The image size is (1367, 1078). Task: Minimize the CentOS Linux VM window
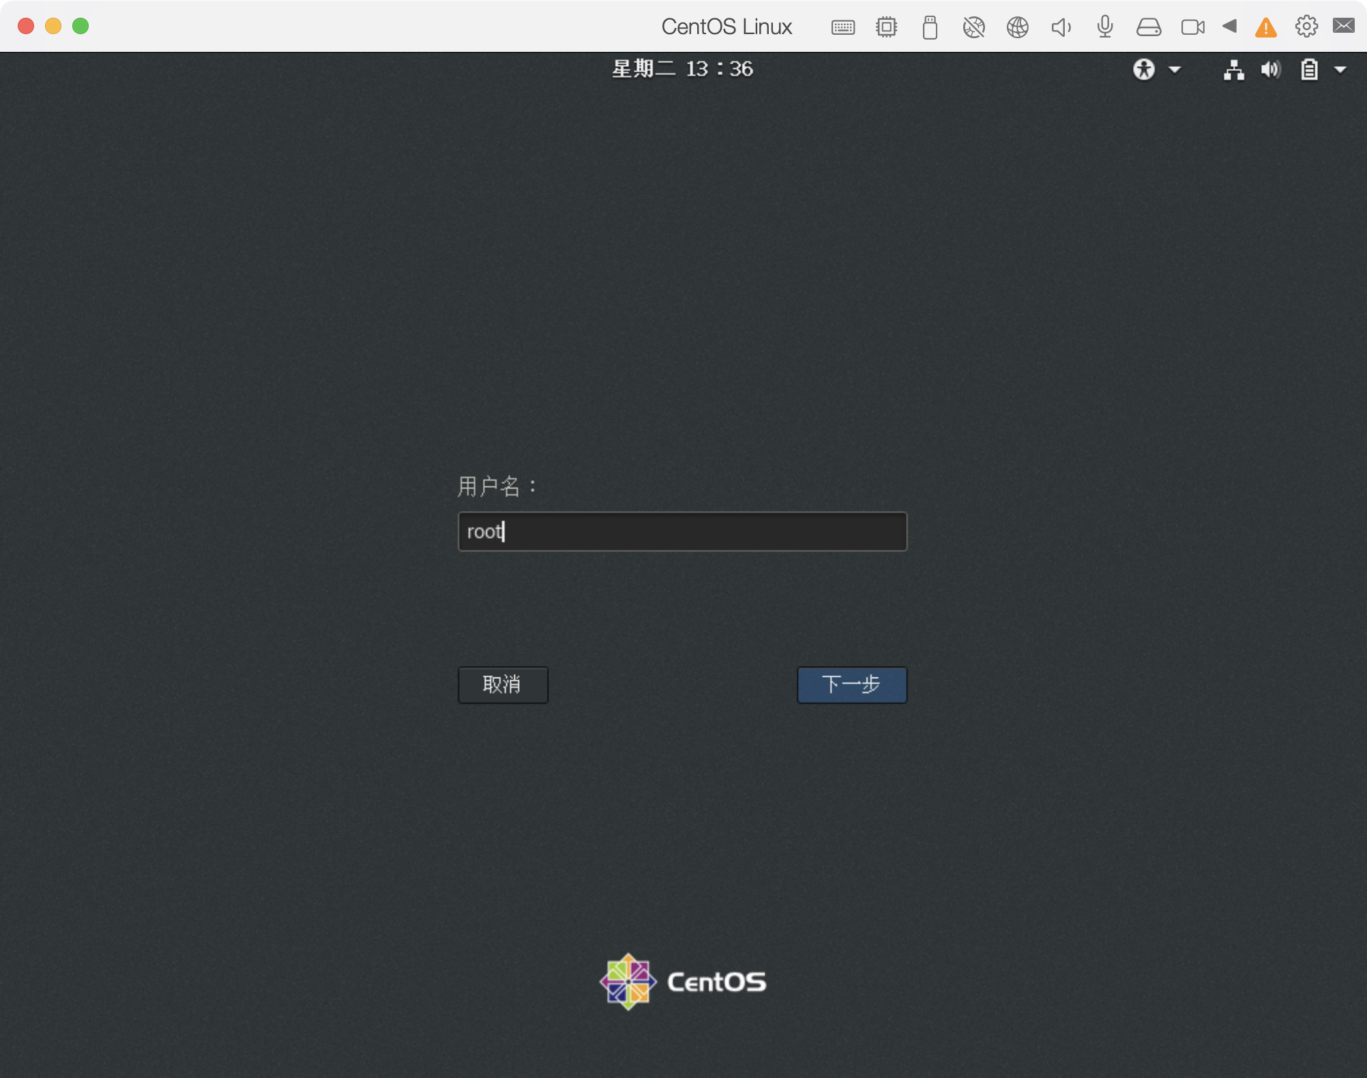point(53,26)
